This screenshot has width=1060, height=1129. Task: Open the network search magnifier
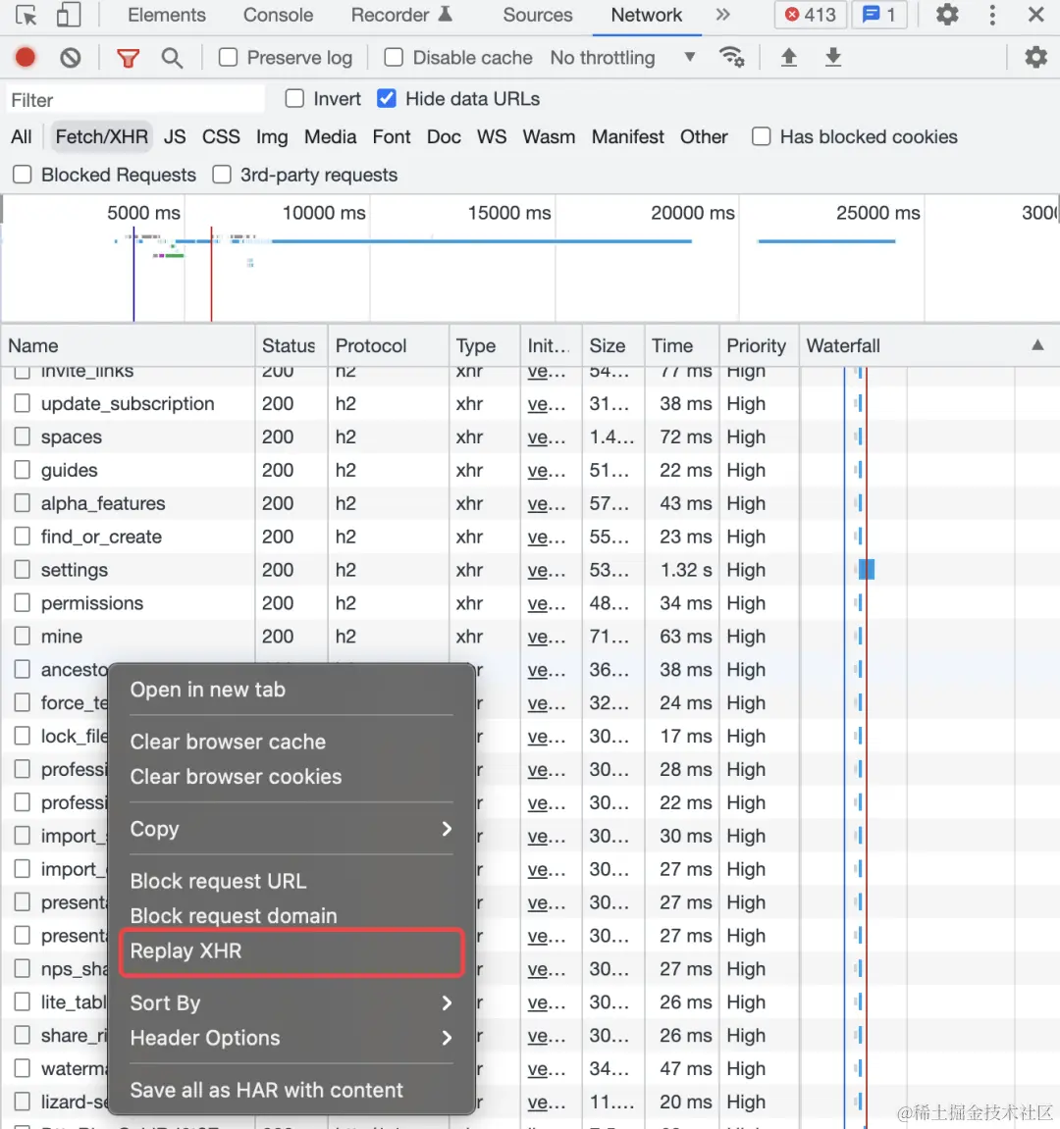(x=172, y=58)
